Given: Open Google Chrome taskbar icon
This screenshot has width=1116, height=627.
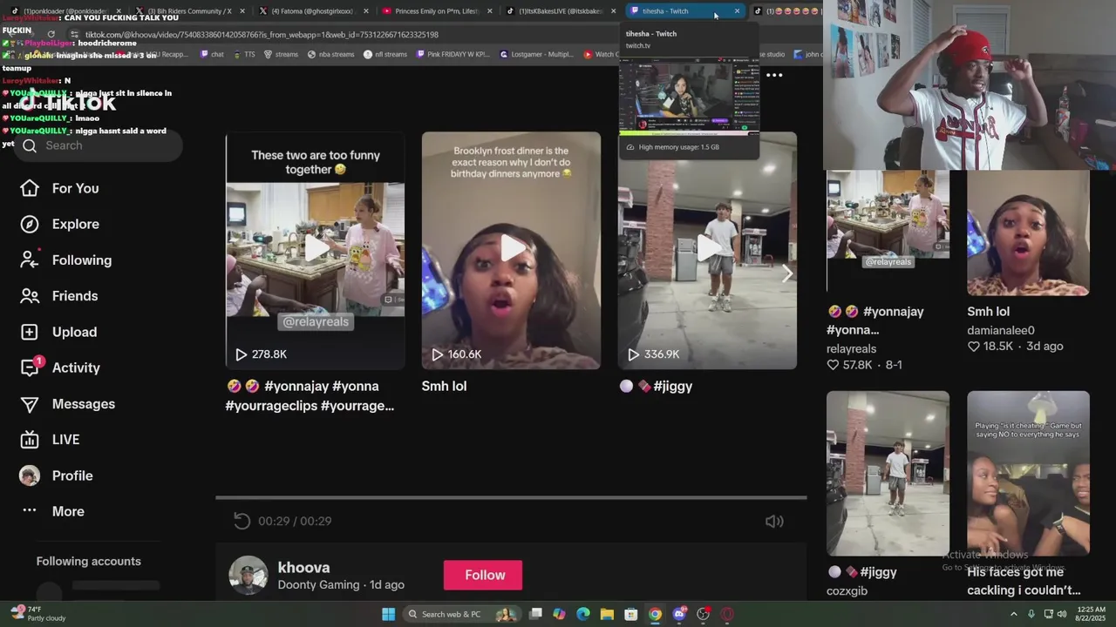Looking at the screenshot, I should coord(655,614).
